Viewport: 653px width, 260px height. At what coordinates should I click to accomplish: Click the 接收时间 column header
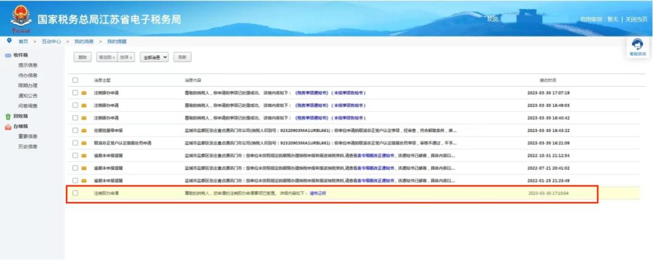coord(548,80)
